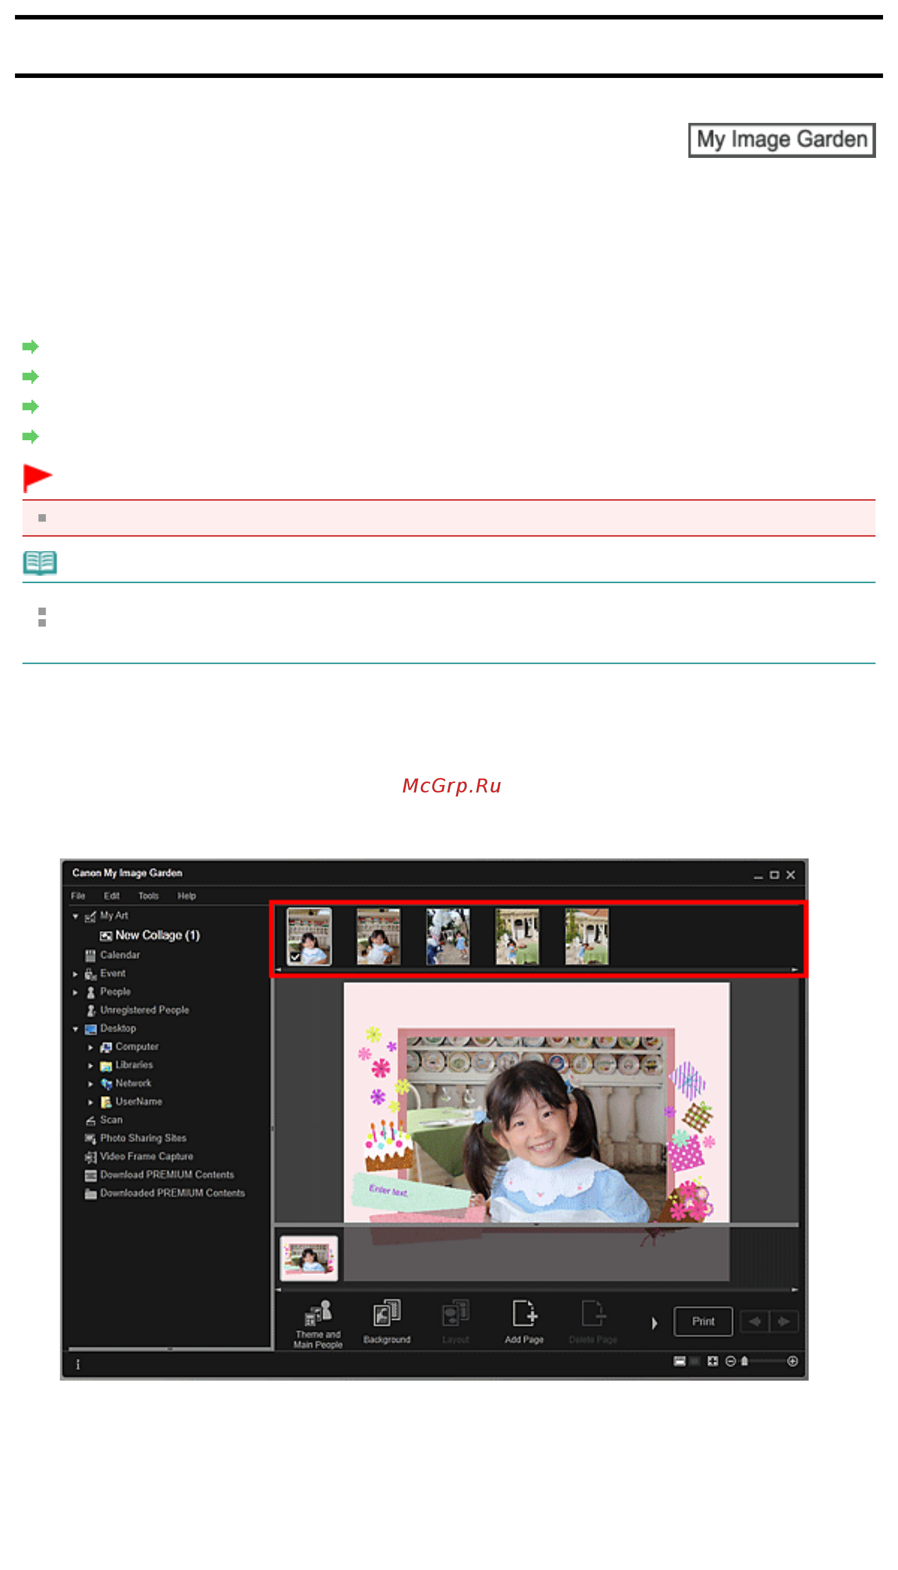This screenshot has width=898, height=1570.
Task: Open the information icon in status bar
Action: (x=78, y=1365)
